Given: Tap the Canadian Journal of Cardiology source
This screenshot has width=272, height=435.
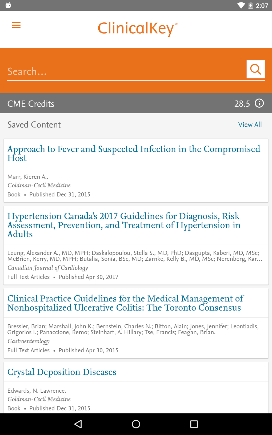Looking at the screenshot, I should pyautogui.click(x=48, y=268).
